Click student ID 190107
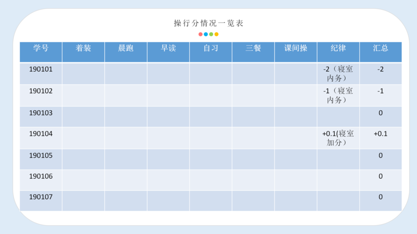The image size is (417, 234). pos(41,197)
